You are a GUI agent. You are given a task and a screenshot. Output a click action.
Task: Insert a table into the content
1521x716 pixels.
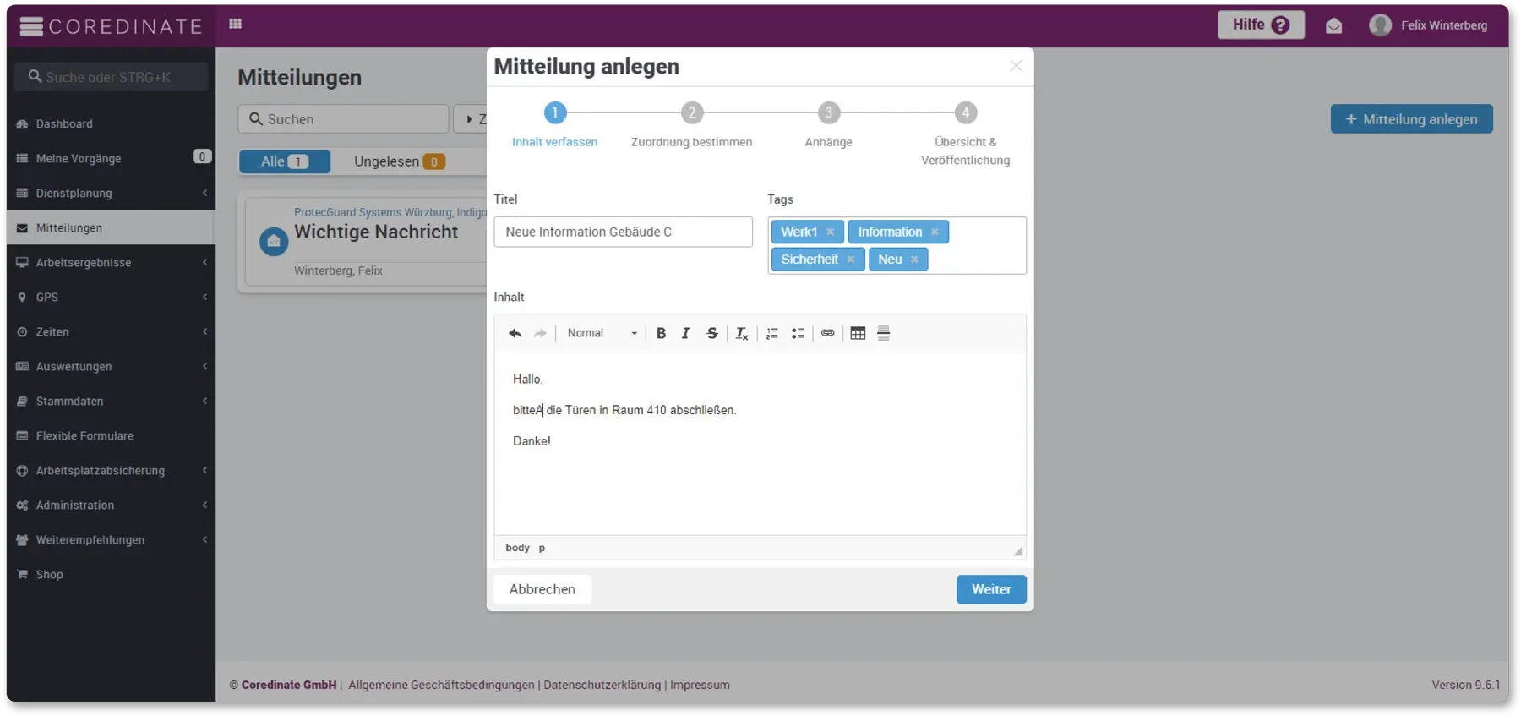(x=858, y=333)
